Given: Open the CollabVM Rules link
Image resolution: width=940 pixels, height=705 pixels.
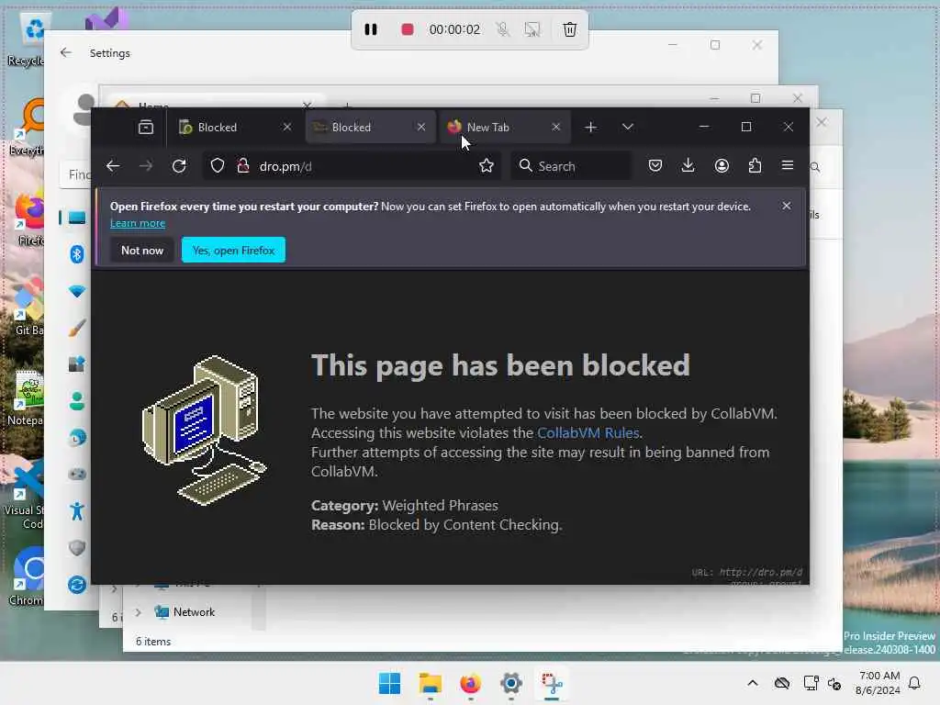Looking at the screenshot, I should tap(588, 433).
